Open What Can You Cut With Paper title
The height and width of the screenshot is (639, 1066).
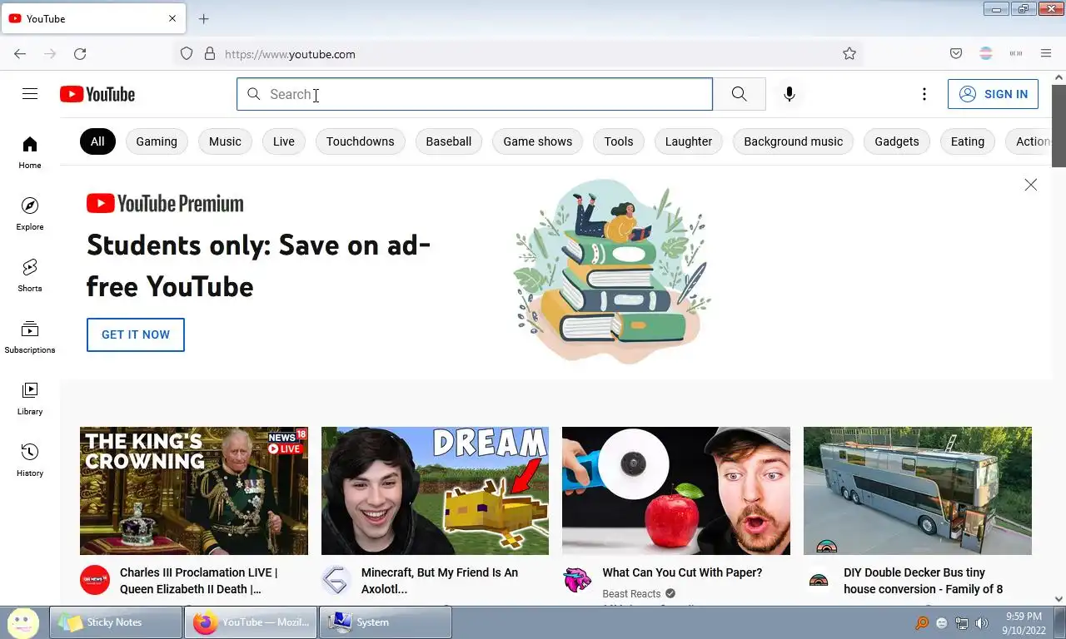pos(682,572)
